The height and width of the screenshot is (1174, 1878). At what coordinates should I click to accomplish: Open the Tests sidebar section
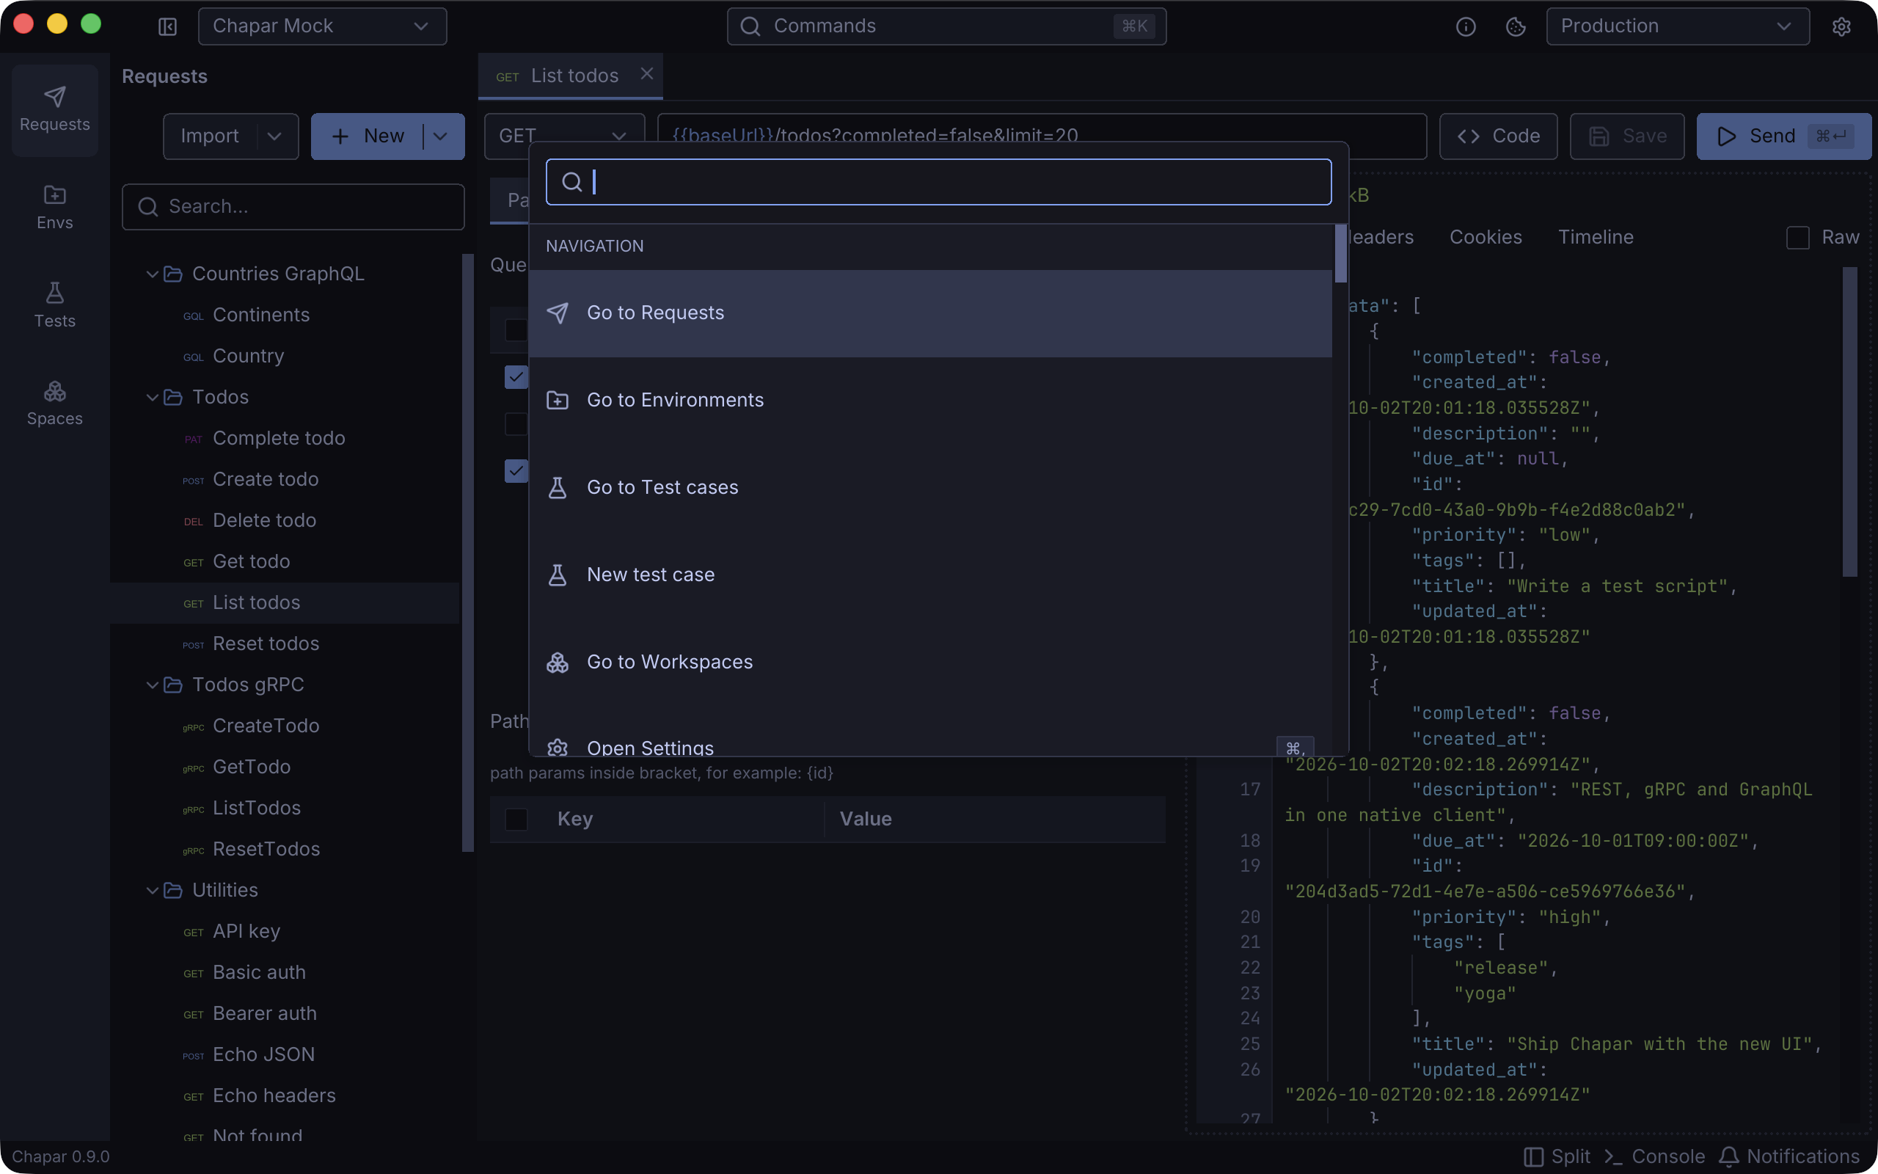pos(54,306)
